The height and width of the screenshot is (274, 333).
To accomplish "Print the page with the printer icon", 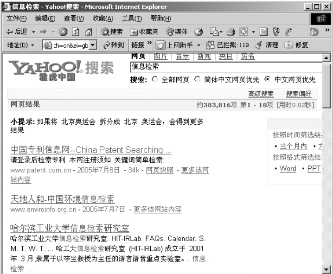I will (231, 32).
